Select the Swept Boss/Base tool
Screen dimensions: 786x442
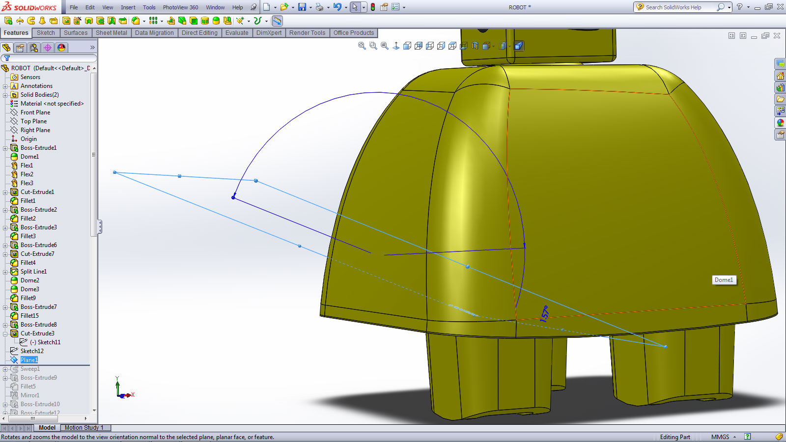31,21
